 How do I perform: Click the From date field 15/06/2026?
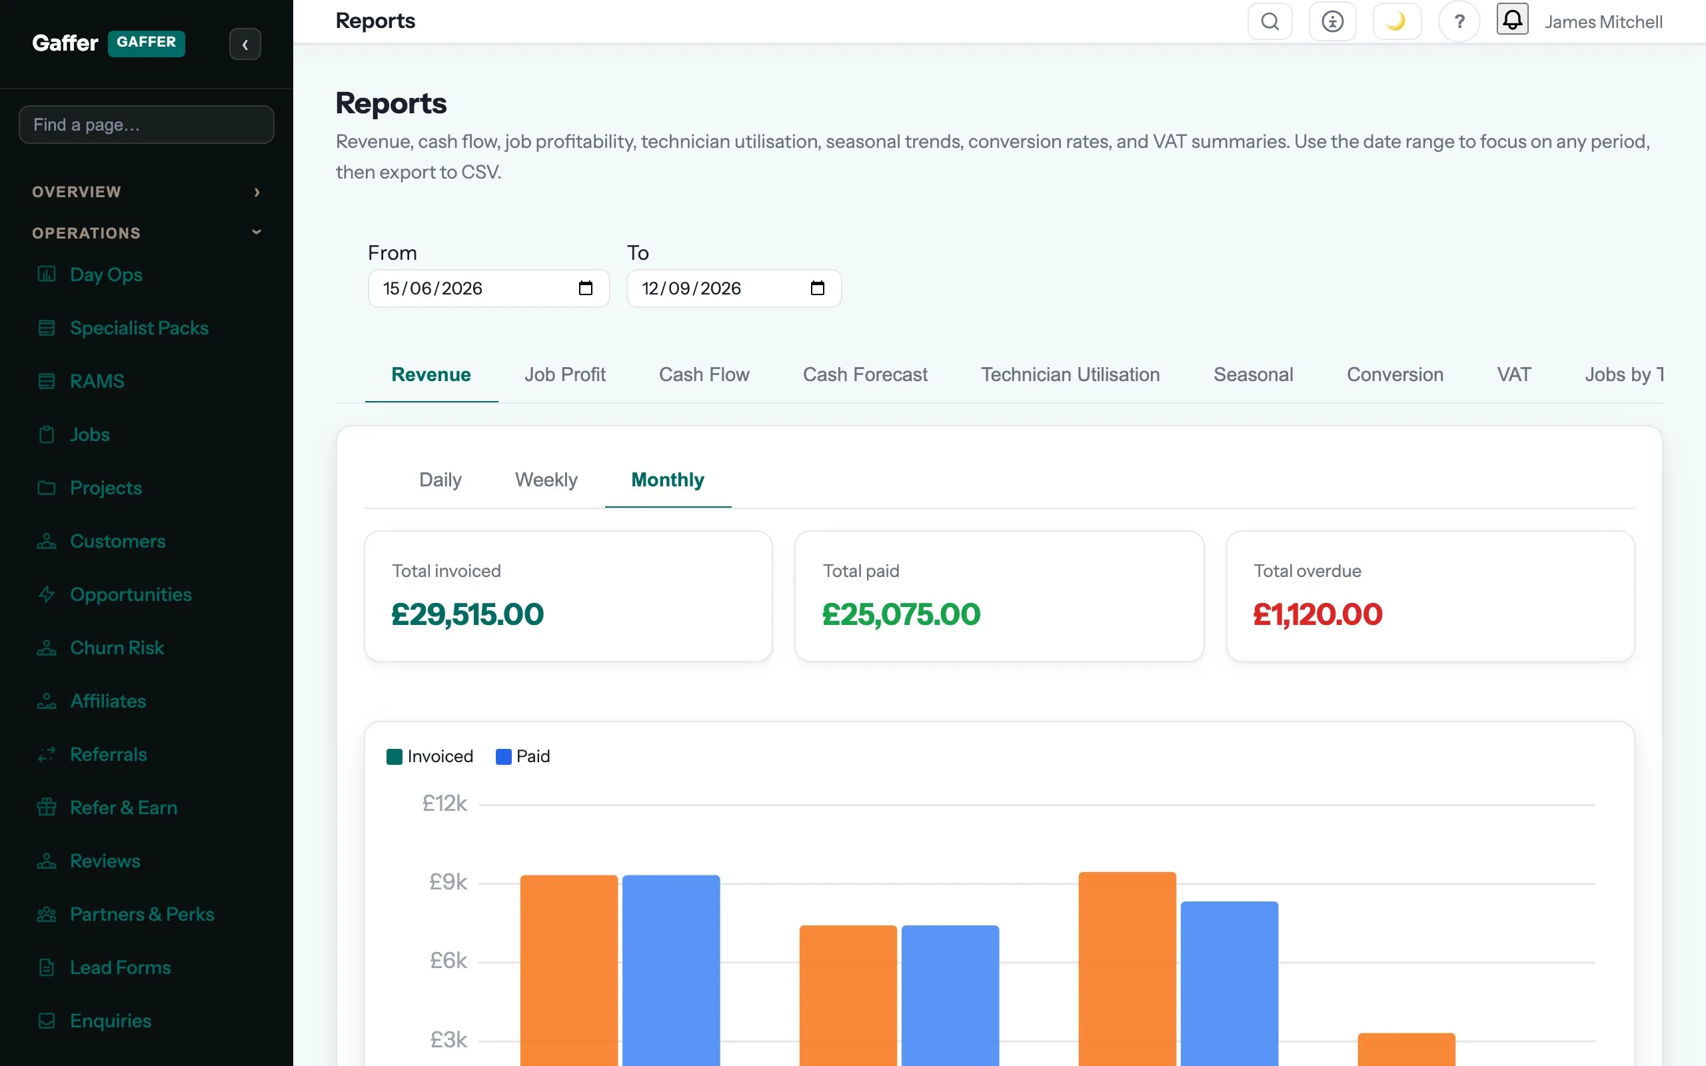click(x=488, y=288)
